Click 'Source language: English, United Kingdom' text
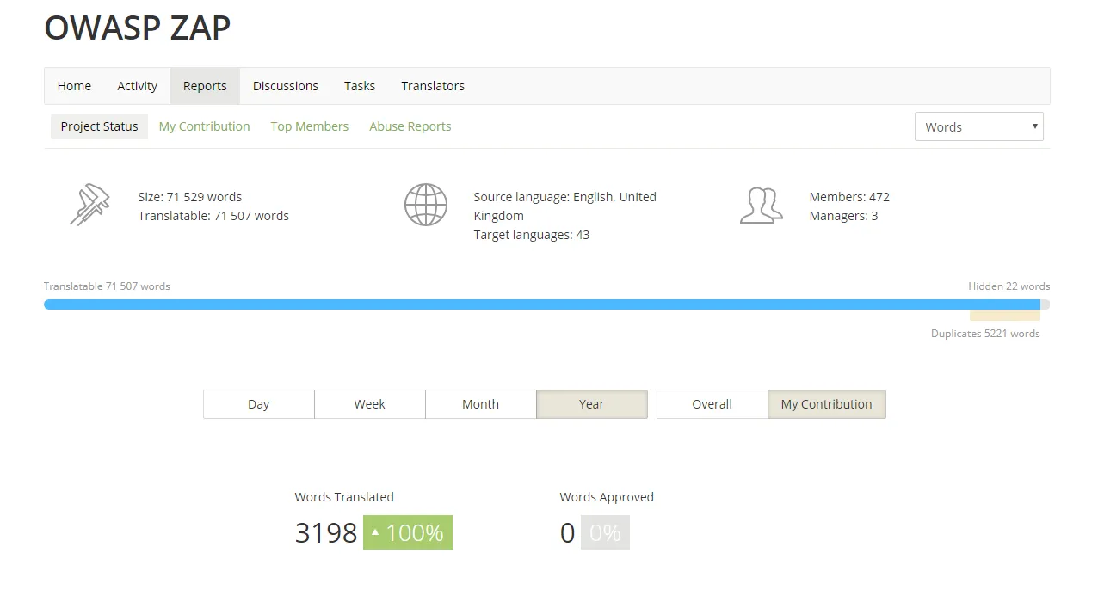This screenshot has width=1098, height=596. (565, 206)
